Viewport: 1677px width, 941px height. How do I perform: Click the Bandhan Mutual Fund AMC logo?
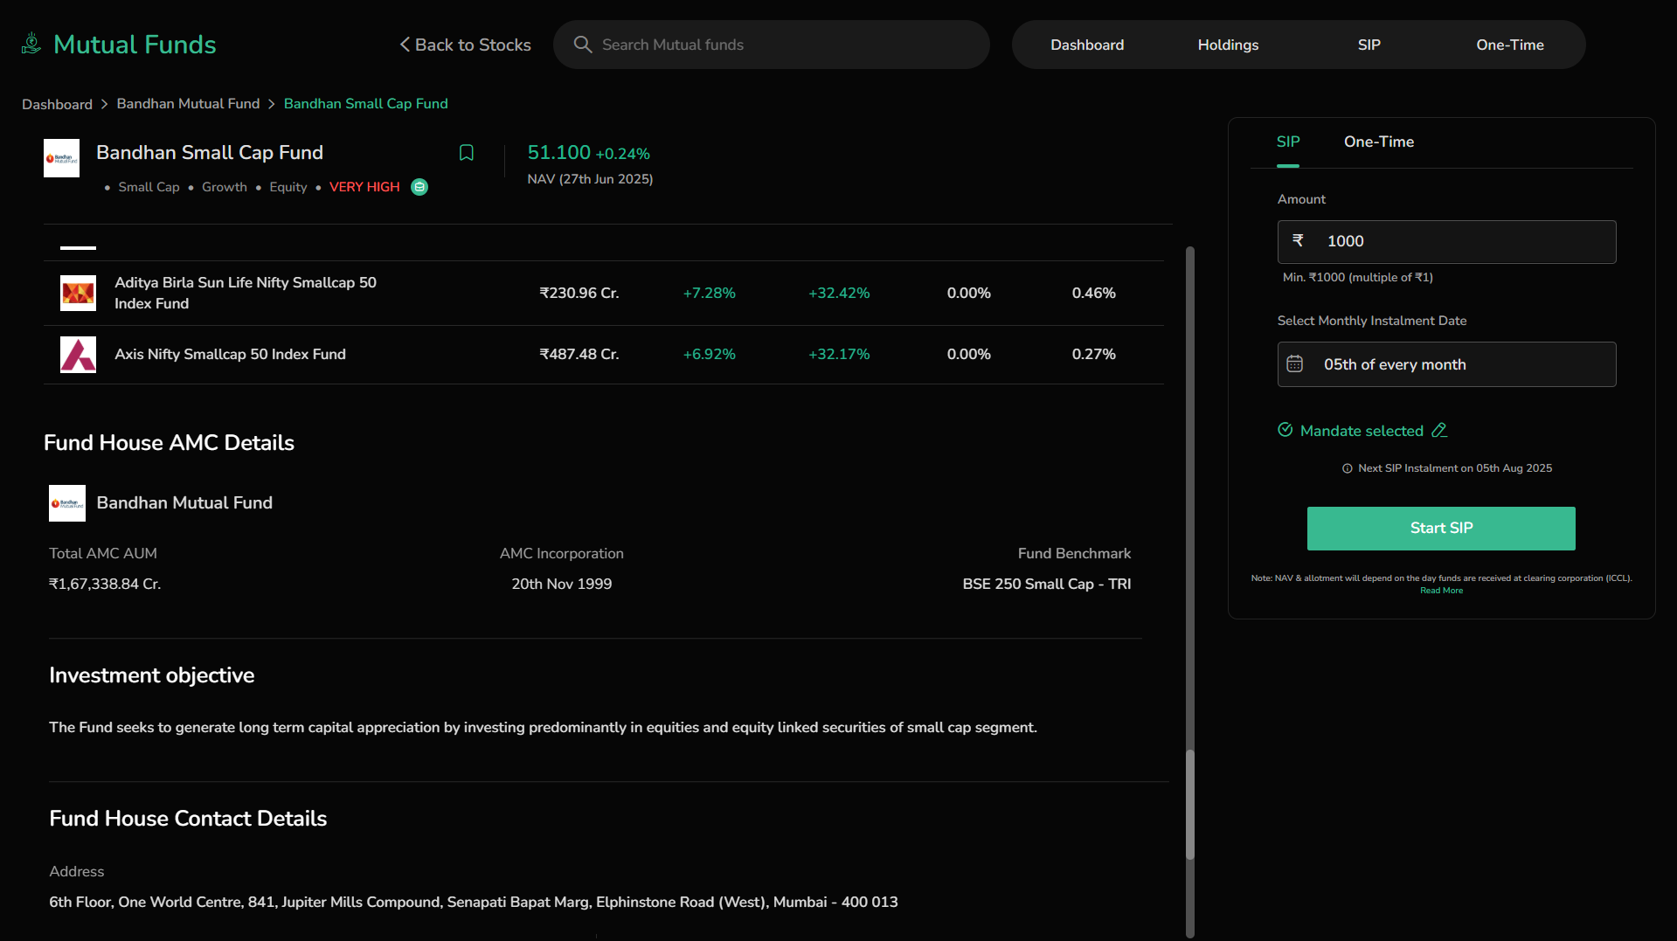pyautogui.click(x=67, y=503)
